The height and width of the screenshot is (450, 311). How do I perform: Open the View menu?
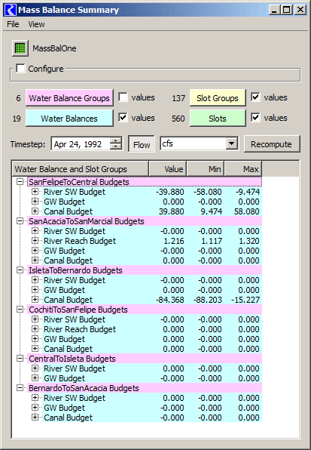click(x=36, y=24)
